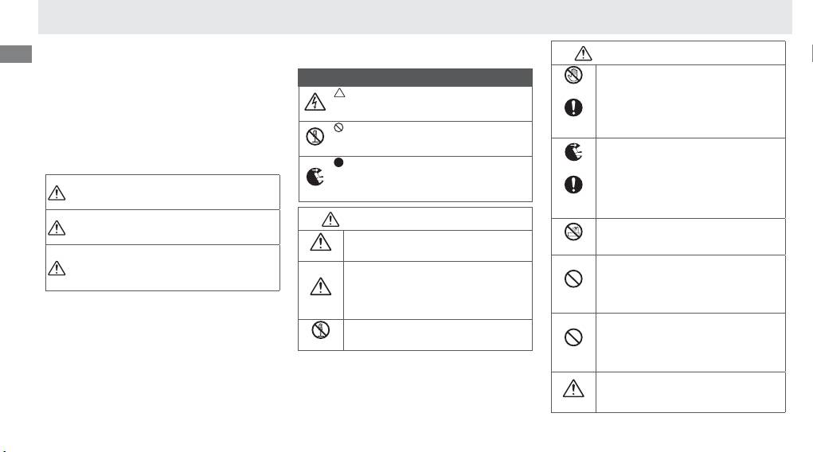The height and width of the screenshot is (452, 813).
Task: Click the dark gray header bar of middle table
Action: tap(415, 77)
